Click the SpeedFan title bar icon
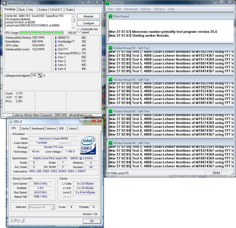236x228 pixels. [x=4, y=3]
